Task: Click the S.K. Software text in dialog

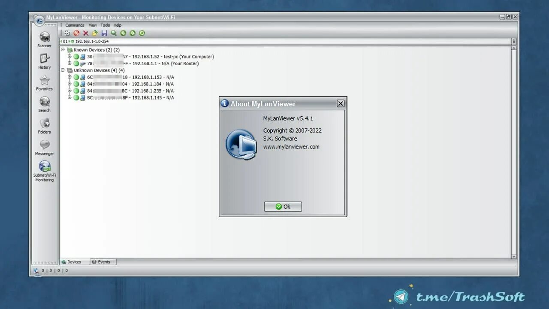Action: (x=280, y=139)
